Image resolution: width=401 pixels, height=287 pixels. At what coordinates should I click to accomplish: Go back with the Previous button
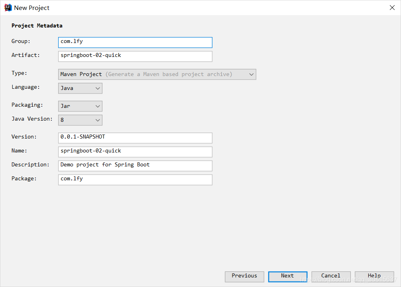pyautogui.click(x=245, y=277)
